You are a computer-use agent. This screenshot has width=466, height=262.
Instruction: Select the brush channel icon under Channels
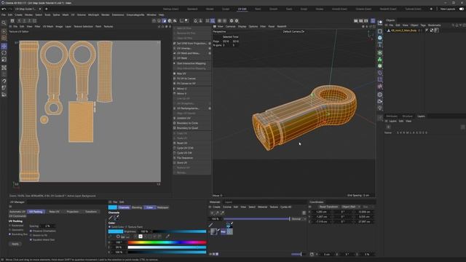(x=111, y=218)
